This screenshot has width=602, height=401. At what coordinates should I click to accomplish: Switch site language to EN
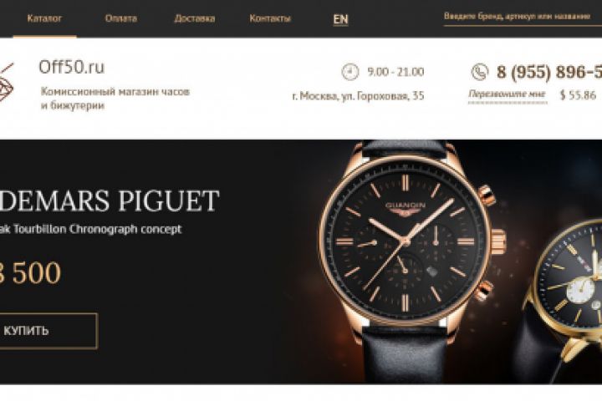click(340, 19)
